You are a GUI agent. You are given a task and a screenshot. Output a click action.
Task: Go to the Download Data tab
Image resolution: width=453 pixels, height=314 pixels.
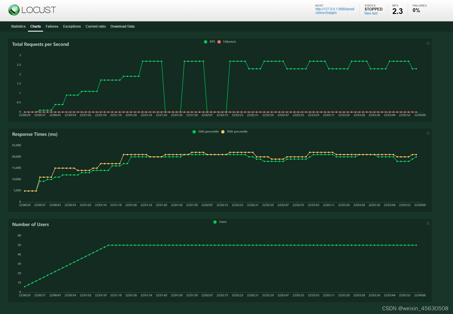point(122,26)
